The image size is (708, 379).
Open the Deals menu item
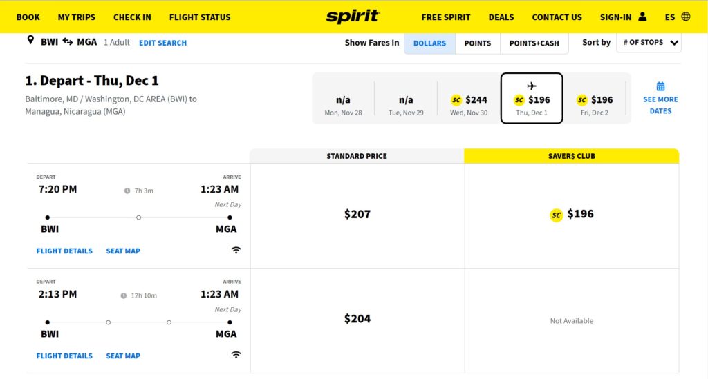[x=501, y=17]
